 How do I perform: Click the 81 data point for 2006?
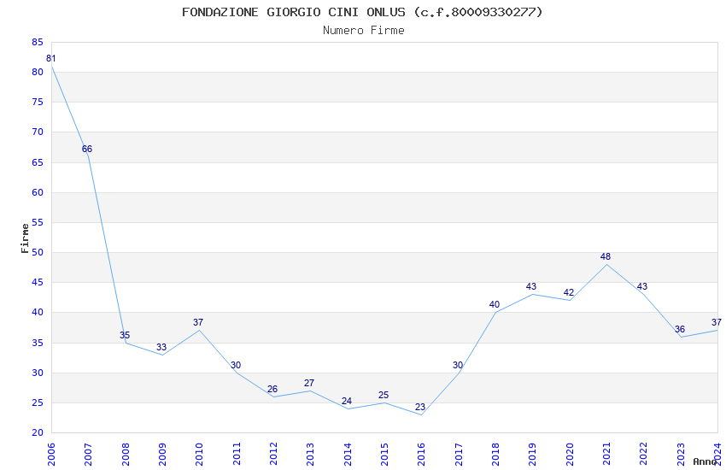[51, 59]
